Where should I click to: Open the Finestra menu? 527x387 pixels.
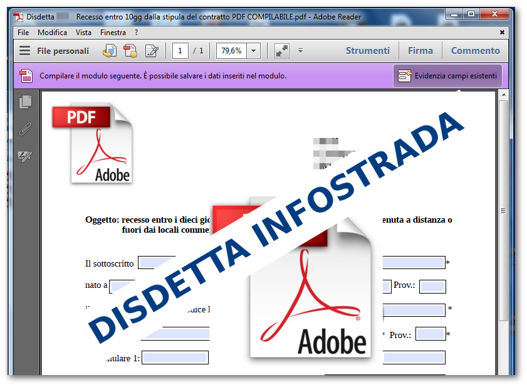[x=113, y=33]
